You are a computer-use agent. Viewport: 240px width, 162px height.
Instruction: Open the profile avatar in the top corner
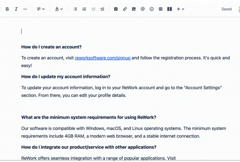(239, 9)
